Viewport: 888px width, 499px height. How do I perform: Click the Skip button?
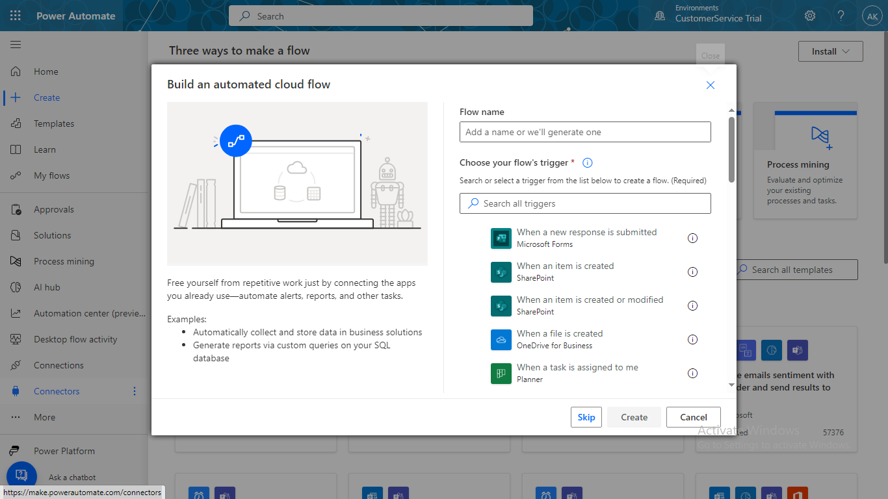[586, 416]
